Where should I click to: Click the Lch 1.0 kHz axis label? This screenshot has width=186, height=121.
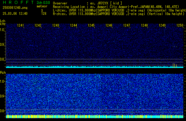[2, 30]
